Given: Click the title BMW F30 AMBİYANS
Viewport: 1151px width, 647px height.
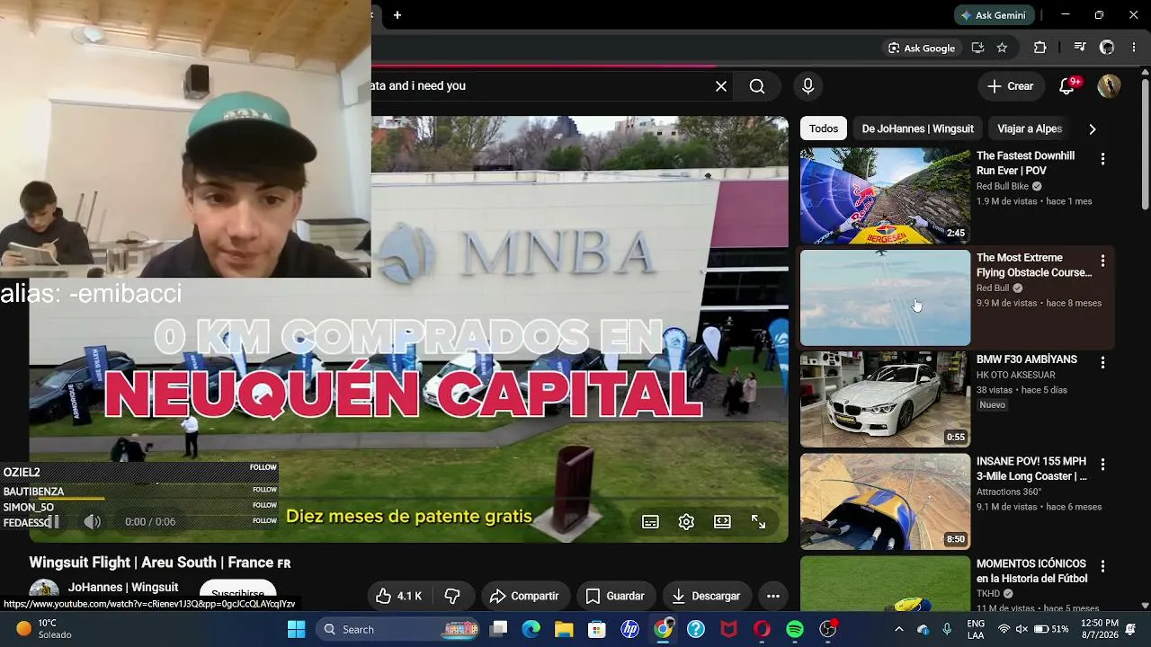Looking at the screenshot, I should [x=1027, y=359].
